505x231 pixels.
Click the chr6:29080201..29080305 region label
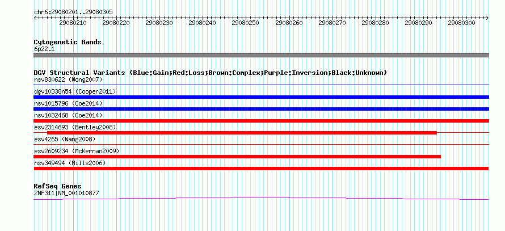73,12
